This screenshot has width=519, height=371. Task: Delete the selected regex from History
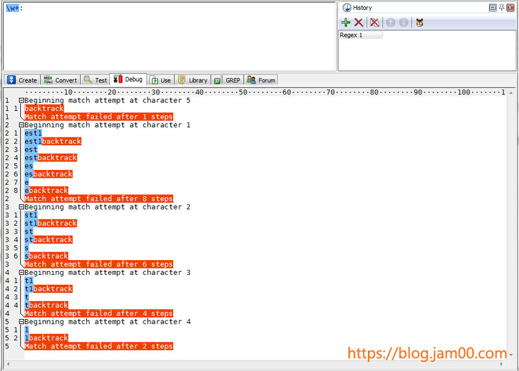(359, 23)
